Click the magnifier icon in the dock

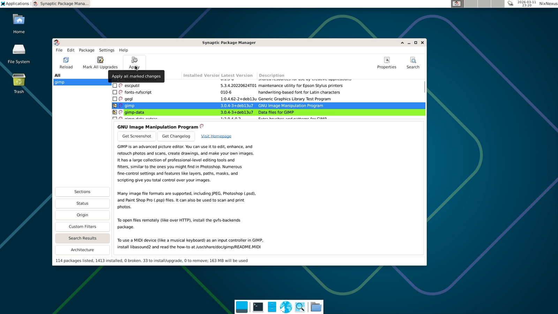click(x=300, y=307)
